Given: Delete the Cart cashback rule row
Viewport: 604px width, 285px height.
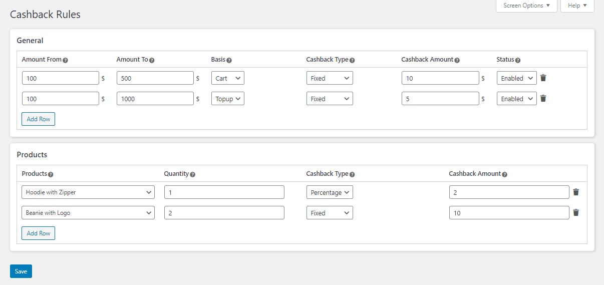Looking at the screenshot, I should 543,78.
